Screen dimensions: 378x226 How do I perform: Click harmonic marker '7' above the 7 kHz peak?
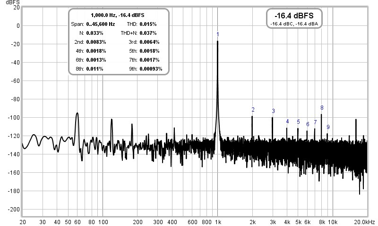(x=315, y=122)
